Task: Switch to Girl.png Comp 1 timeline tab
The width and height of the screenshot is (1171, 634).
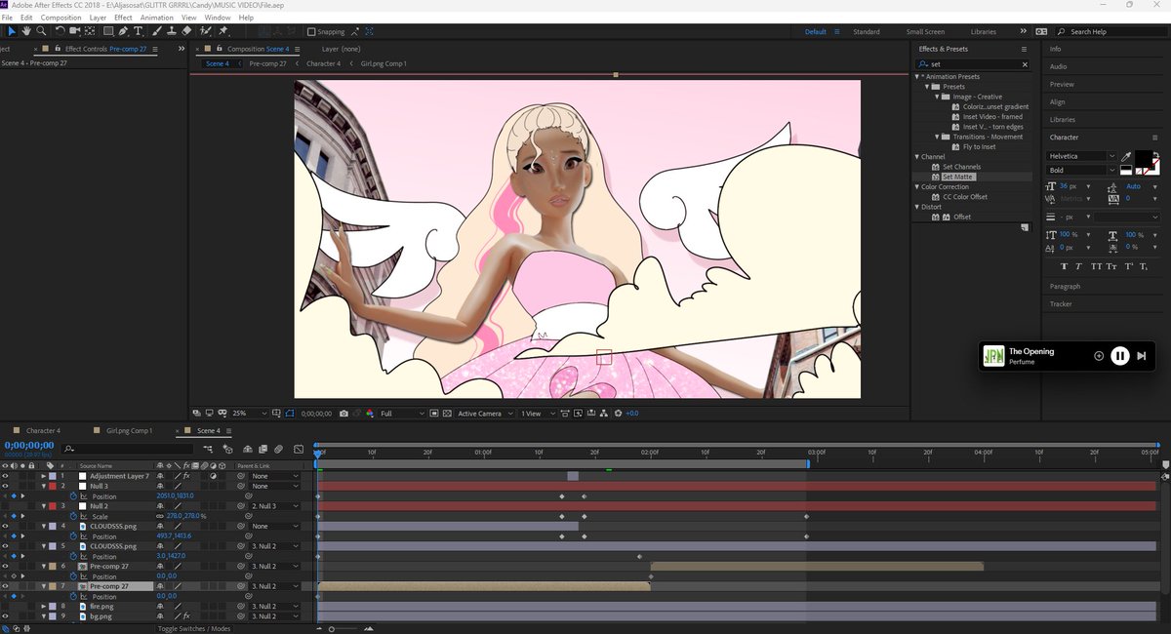Action: 130,430
